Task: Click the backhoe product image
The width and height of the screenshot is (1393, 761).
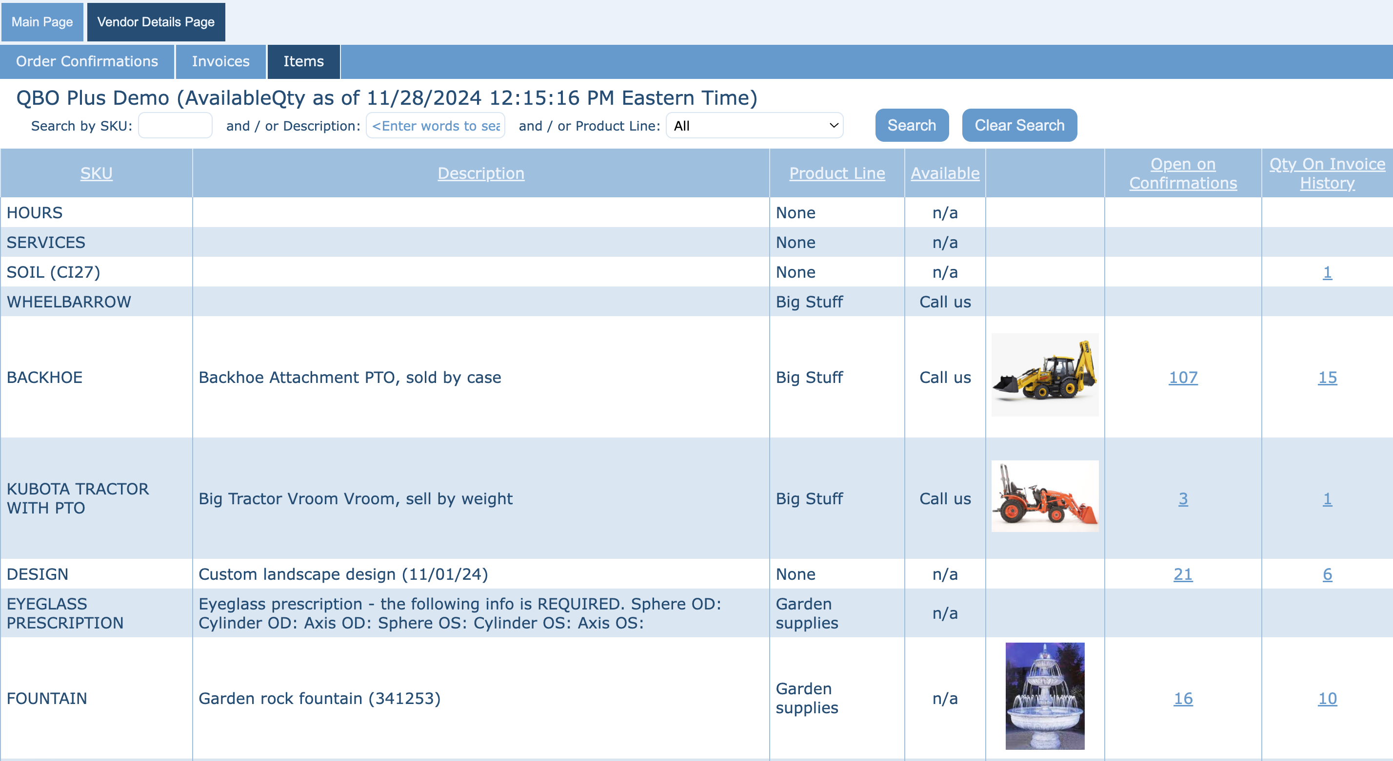Action: tap(1044, 375)
